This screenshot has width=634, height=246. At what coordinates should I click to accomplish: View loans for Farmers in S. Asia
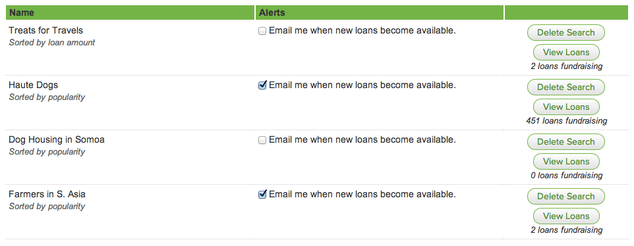point(566,216)
